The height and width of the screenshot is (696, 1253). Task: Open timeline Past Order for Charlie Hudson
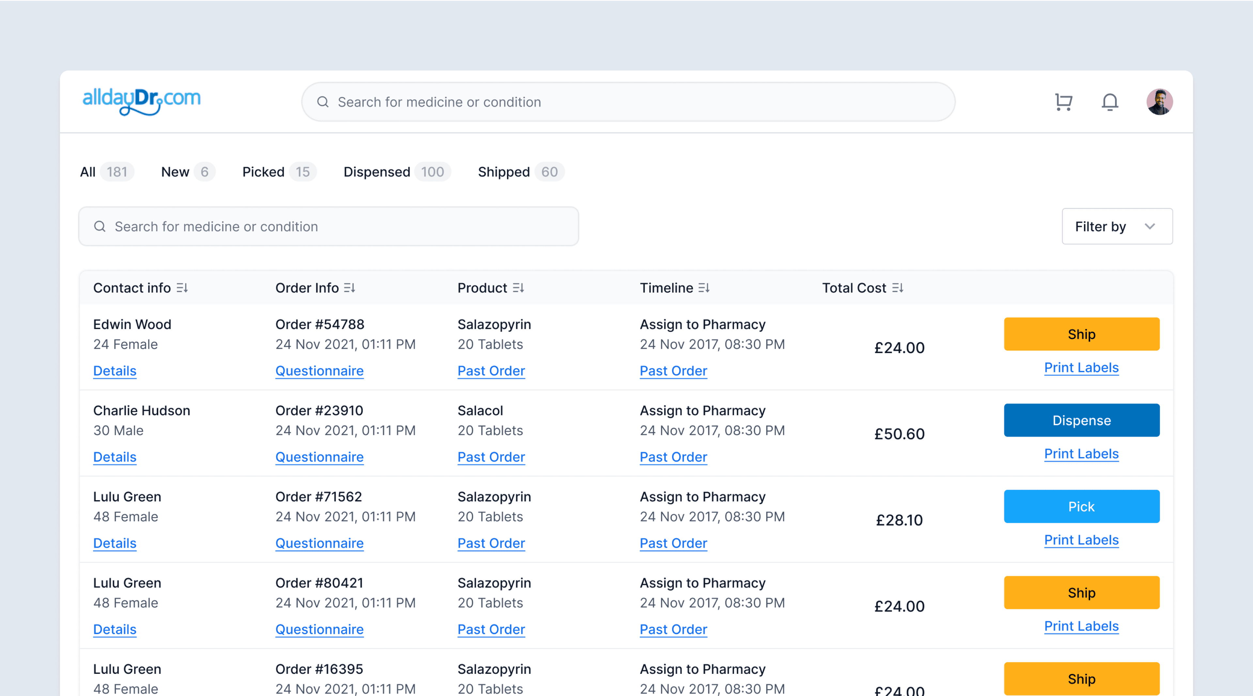(674, 457)
